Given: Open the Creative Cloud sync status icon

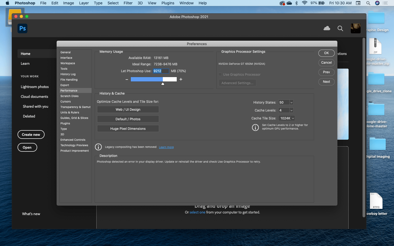Looking at the screenshot, I should tap(327, 28).
